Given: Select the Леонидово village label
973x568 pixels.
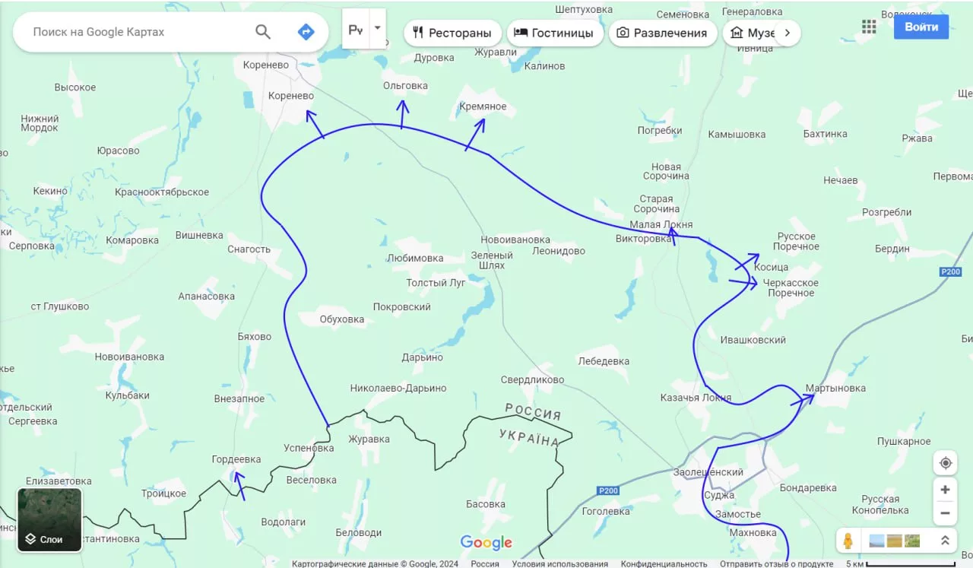Looking at the screenshot, I should (x=559, y=251).
